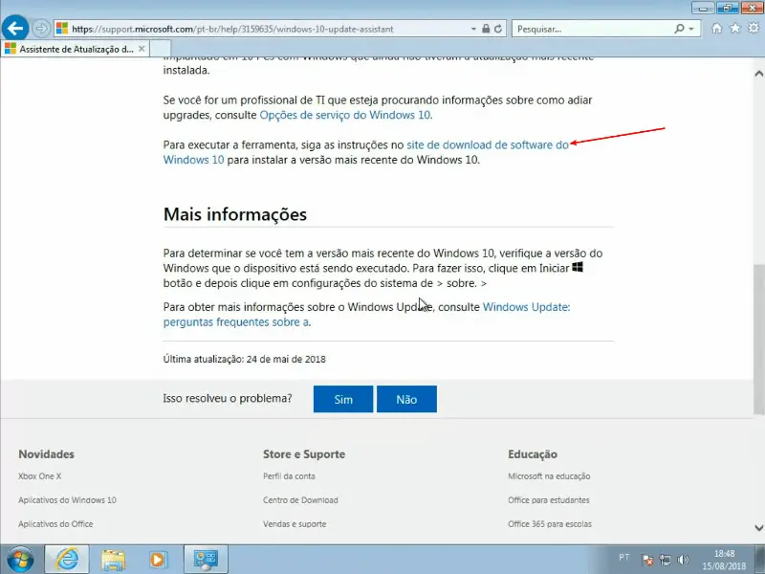765x574 pixels.
Task: Click the Home icon in browser toolbar
Action: click(716, 29)
